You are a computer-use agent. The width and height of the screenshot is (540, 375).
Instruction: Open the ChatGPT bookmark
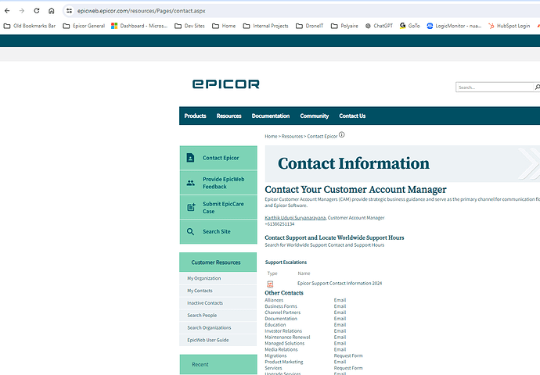379,26
